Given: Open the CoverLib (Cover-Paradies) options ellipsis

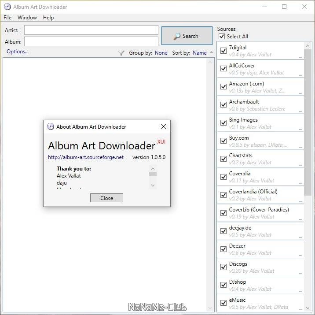Looking at the screenshot, I should [x=300, y=219].
